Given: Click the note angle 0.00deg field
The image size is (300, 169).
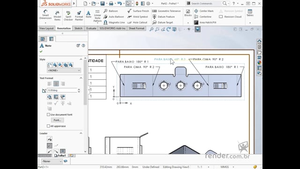Looking at the screenshot, I should (62, 90).
